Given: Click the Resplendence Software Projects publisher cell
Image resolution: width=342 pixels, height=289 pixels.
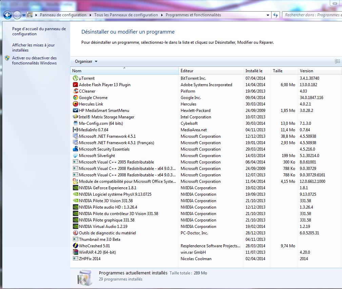Looking at the screenshot, I should (210, 246).
